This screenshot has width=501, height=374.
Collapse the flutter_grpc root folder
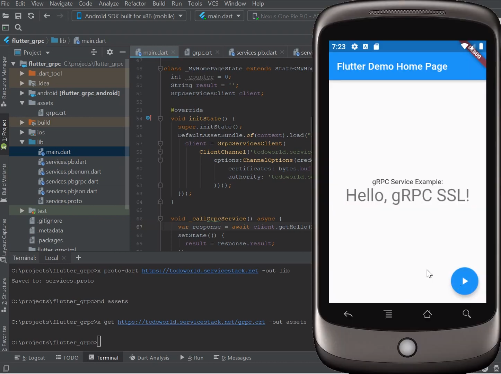(13, 63)
